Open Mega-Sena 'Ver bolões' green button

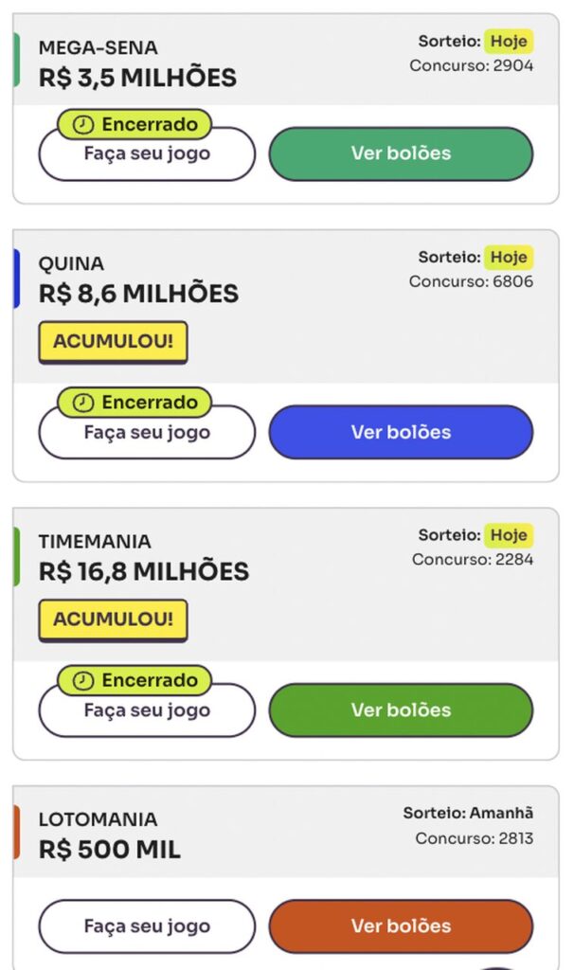coord(401,153)
